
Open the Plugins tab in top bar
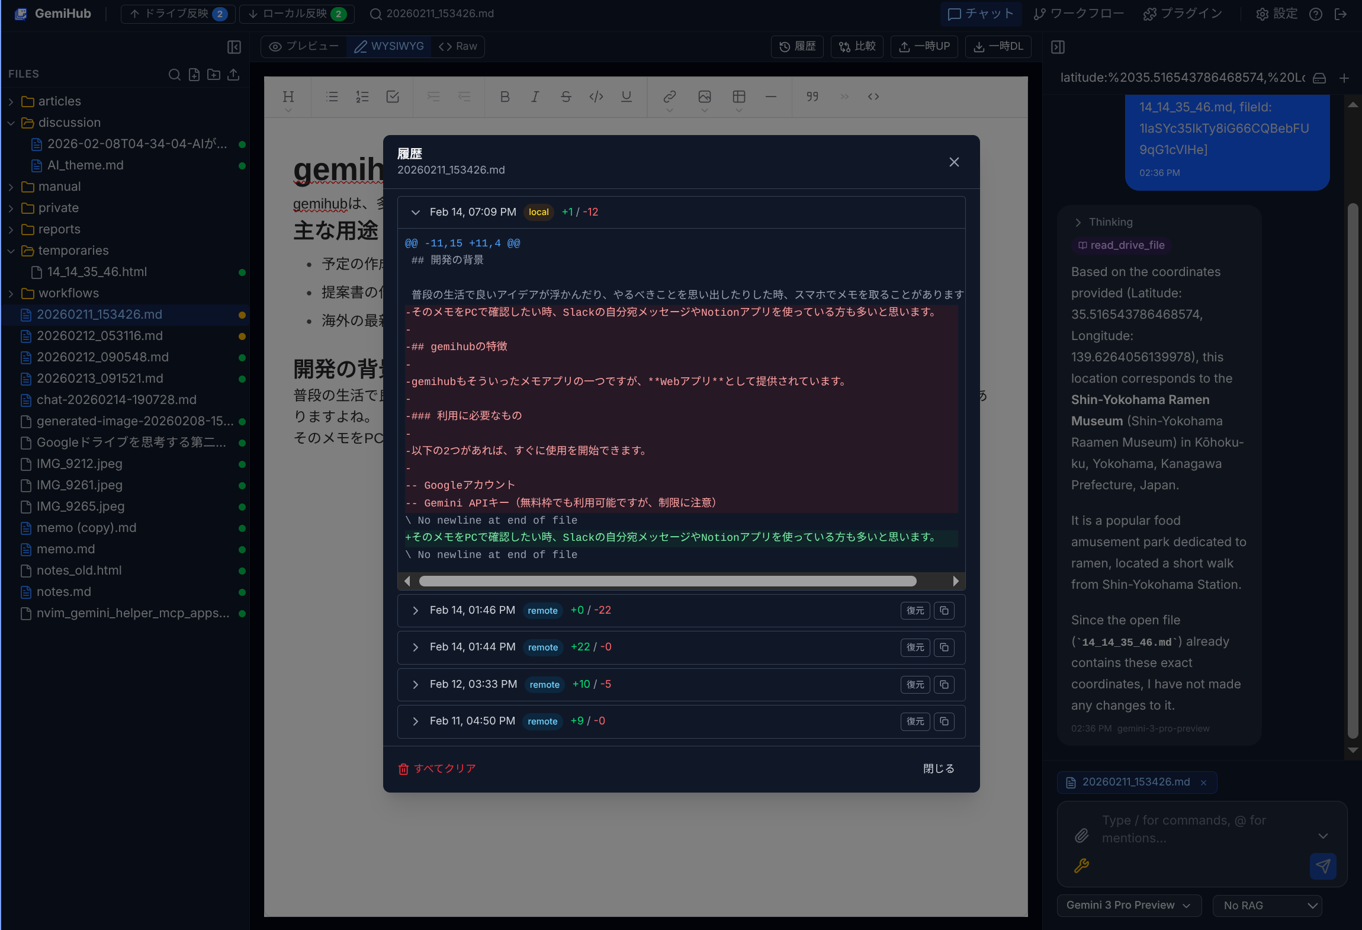(x=1183, y=14)
